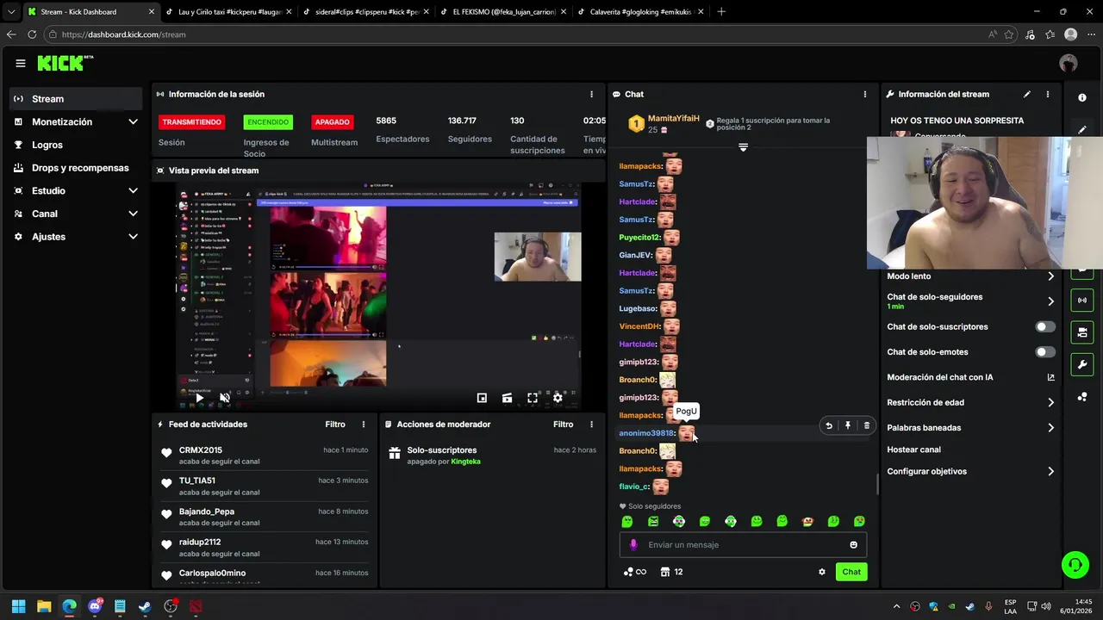
Task: Delete anonimo39818's chat message
Action: point(867,425)
